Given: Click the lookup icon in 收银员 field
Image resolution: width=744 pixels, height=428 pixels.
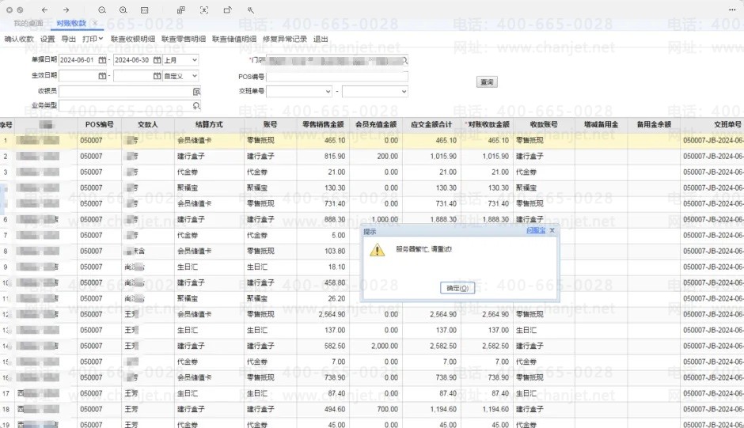Looking at the screenshot, I should click(x=196, y=92).
